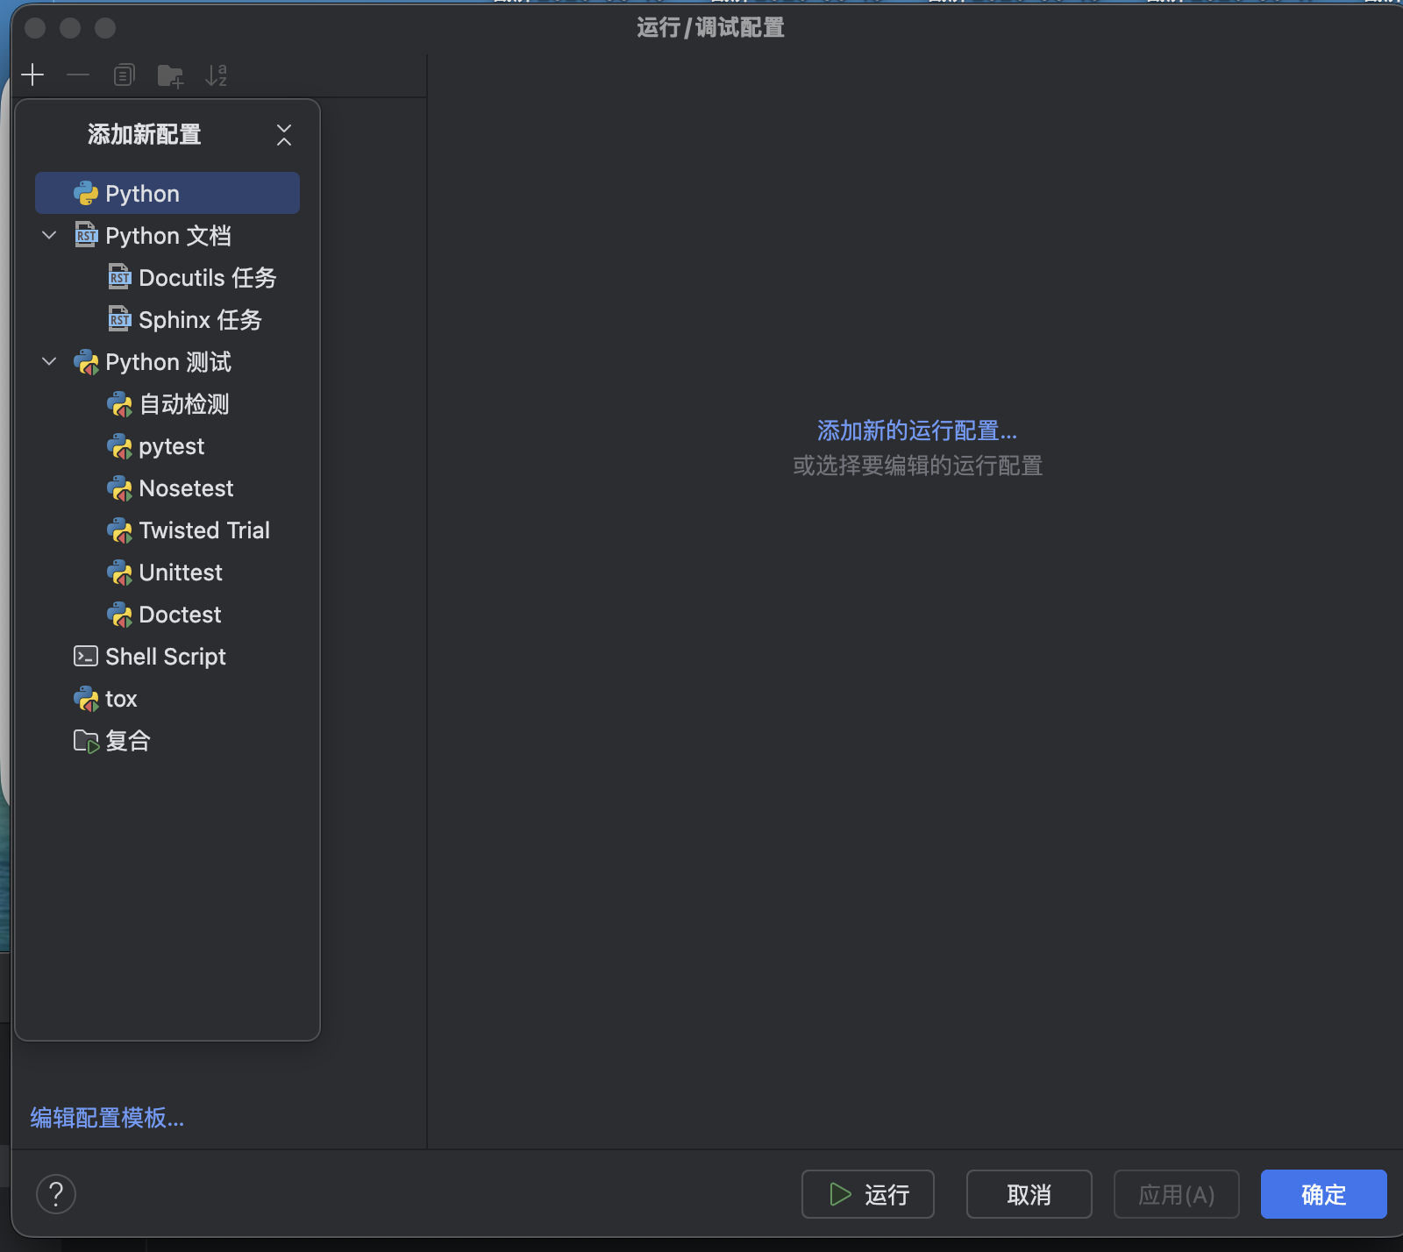Choose 复合 compound configuration
The image size is (1403, 1252).
(x=167, y=740)
